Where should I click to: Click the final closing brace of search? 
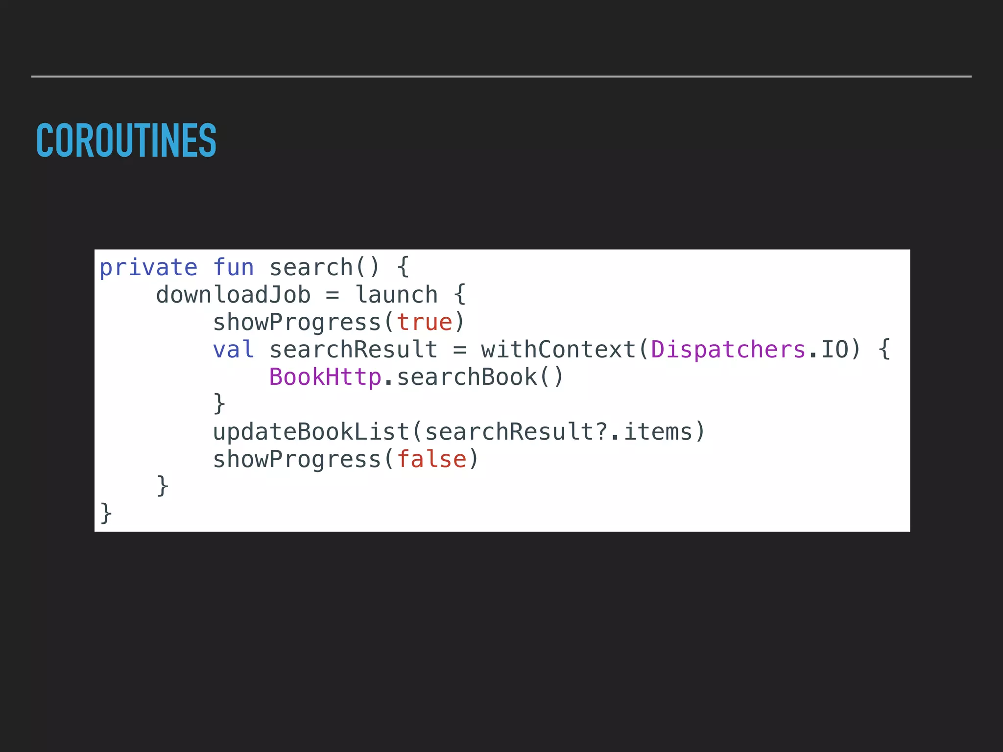pyautogui.click(x=106, y=514)
